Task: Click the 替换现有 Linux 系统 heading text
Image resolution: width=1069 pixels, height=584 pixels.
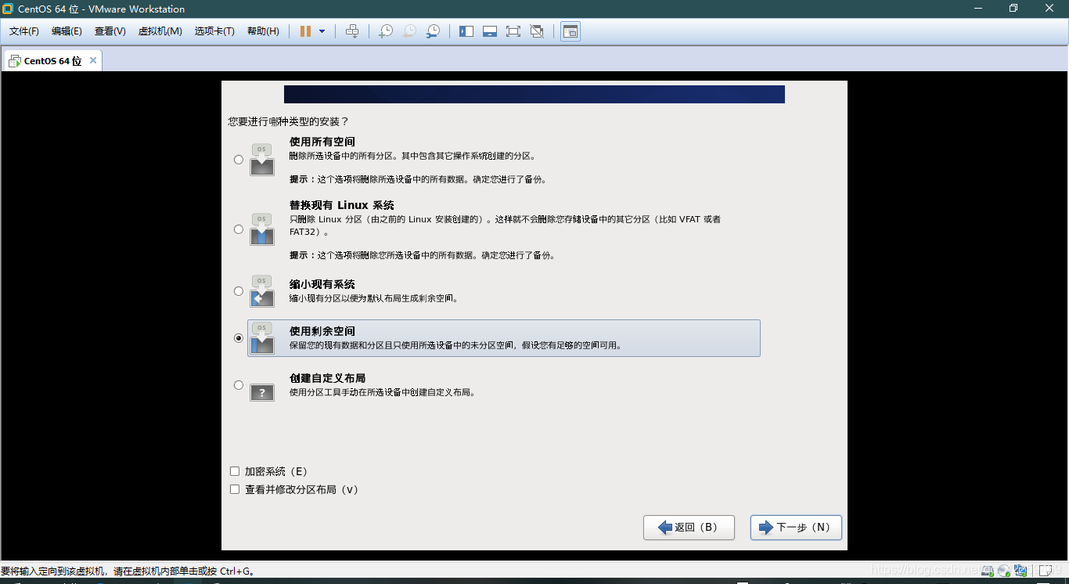Action: (342, 205)
